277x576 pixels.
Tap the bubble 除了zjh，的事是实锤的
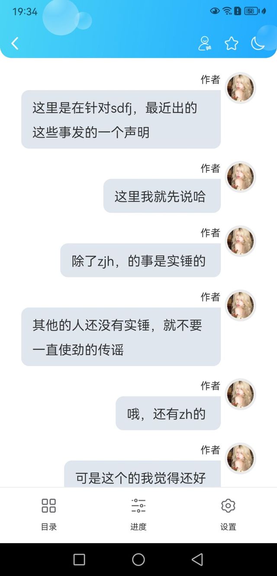[140, 260]
